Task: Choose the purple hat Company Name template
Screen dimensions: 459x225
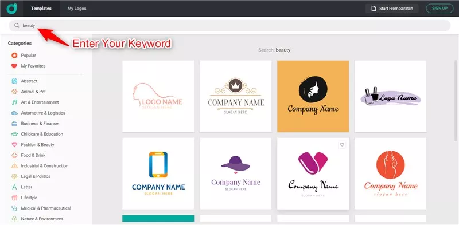Action: coord(236,173)
